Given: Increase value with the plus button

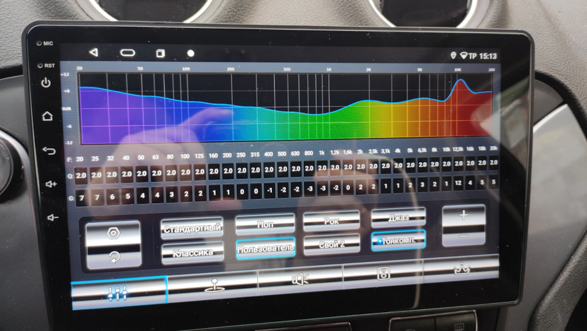Looking at the screenshot, I should pyautogui.click(x=463, y=215).
